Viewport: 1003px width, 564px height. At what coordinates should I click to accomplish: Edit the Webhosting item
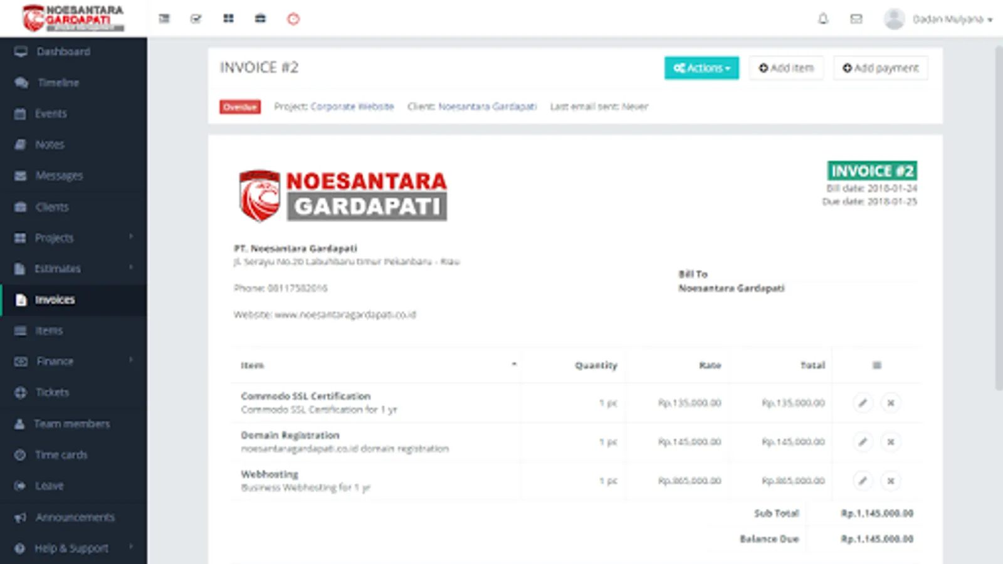pos(863,481)
